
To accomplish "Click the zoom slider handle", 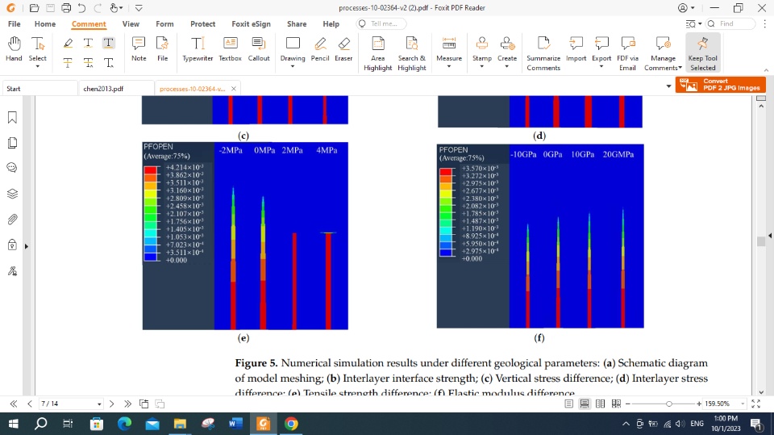I will tap(668, 404).
